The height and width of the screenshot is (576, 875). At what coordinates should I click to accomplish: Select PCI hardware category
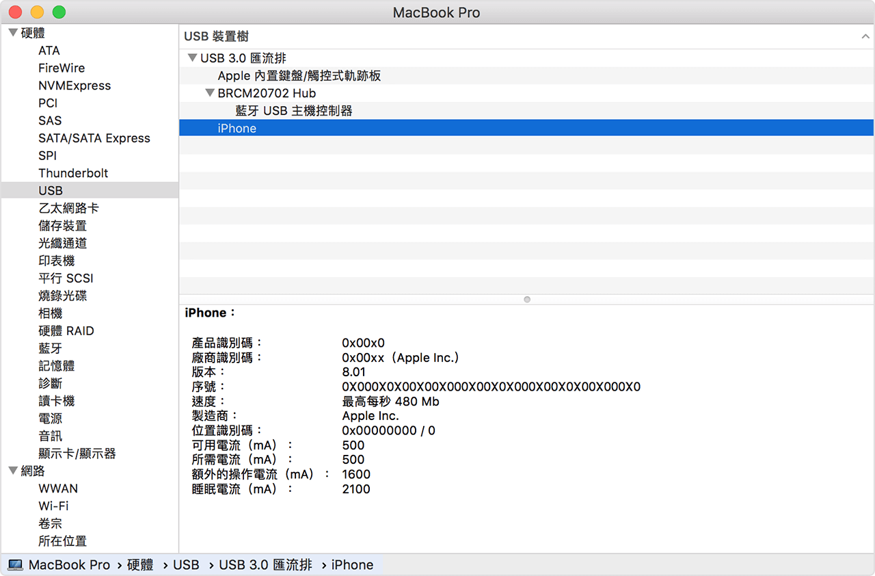[x=48, y=103]
